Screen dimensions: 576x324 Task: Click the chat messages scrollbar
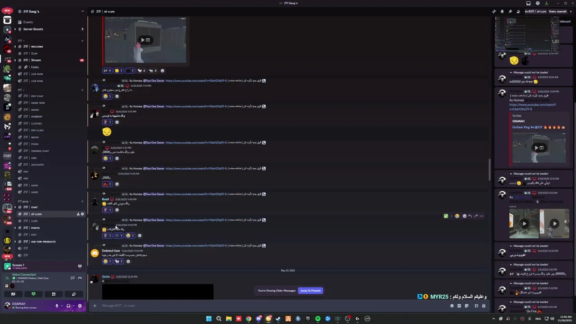tap(490, 170)
